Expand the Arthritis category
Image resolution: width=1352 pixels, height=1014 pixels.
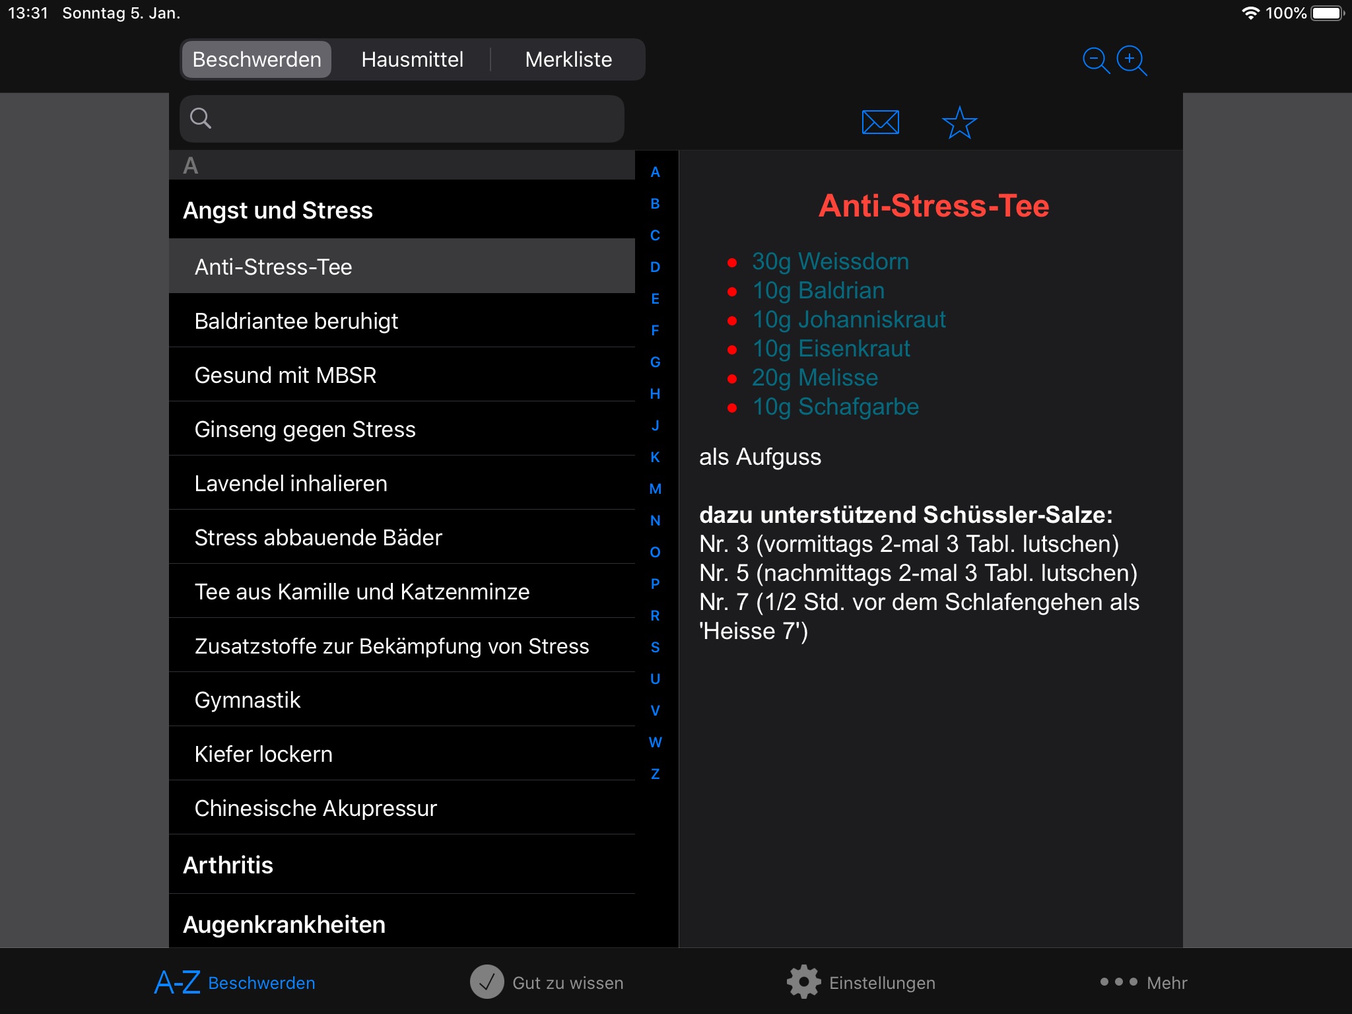(228, 864)
